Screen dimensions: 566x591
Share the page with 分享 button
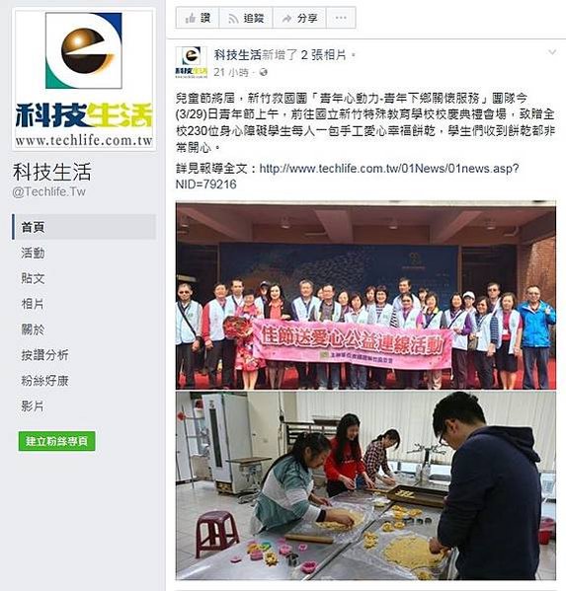299,18
